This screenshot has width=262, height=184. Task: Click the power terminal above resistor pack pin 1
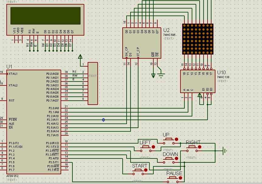click(80, 57)
